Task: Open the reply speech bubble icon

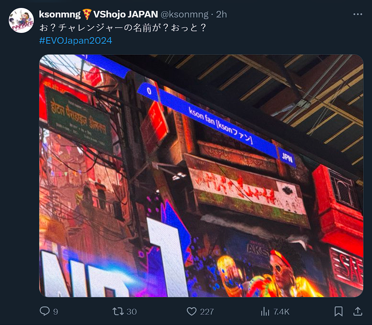Action: 45,311
